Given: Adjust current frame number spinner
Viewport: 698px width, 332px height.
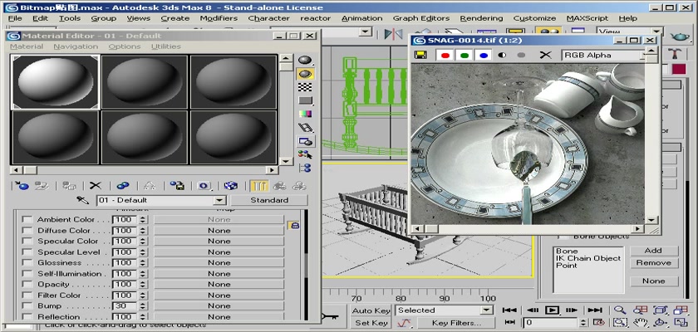Looking at the screenshot, I should [x=584, y=322].
